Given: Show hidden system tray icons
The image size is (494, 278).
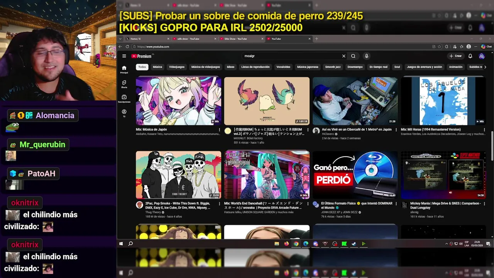Looking at the screenshot, I should [447, 244].
